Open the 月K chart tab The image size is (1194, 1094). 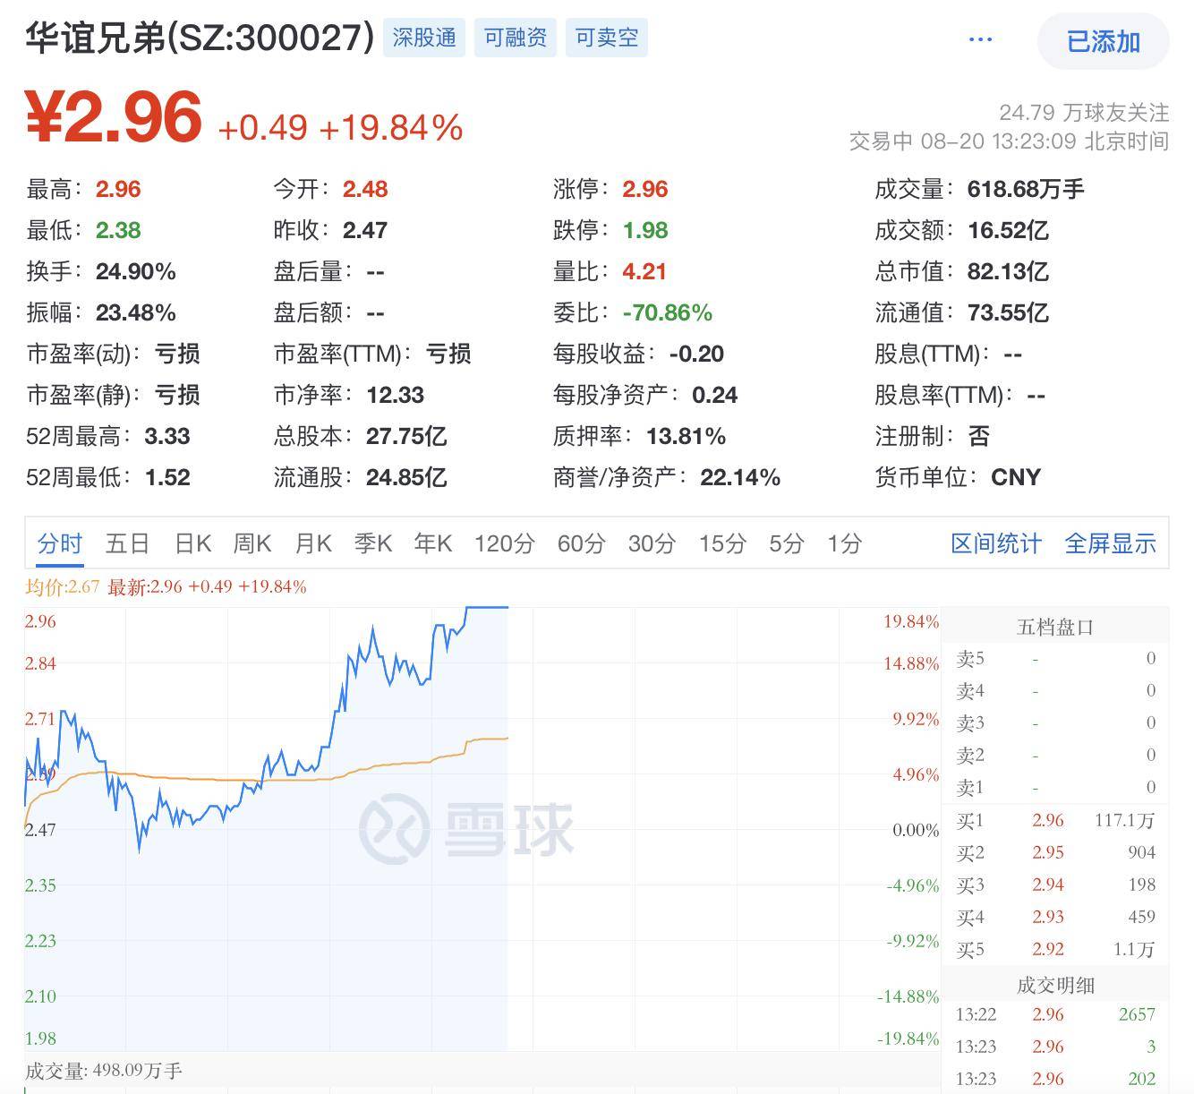pos(313,543)
